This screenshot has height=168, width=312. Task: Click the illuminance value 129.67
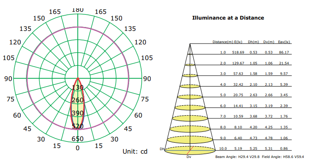[238, 63]
